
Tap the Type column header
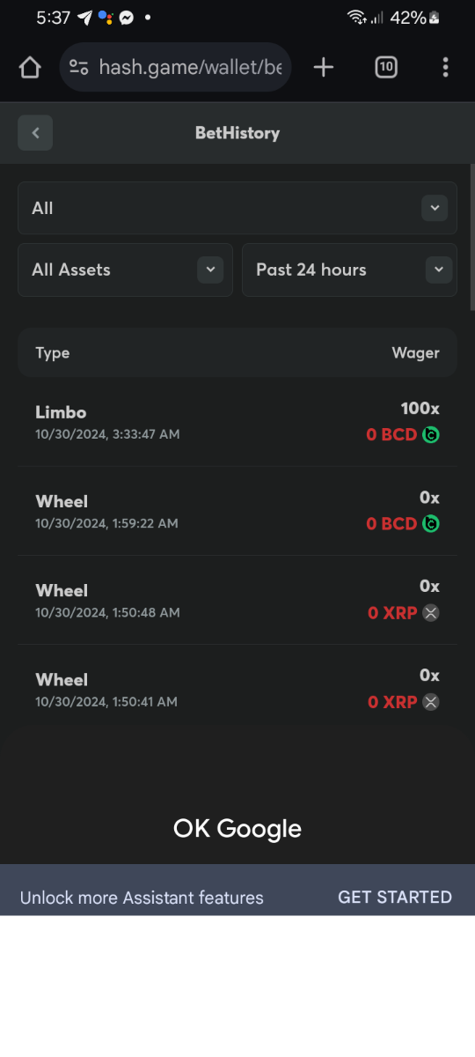pyautogui.click(x=52, y=352)
